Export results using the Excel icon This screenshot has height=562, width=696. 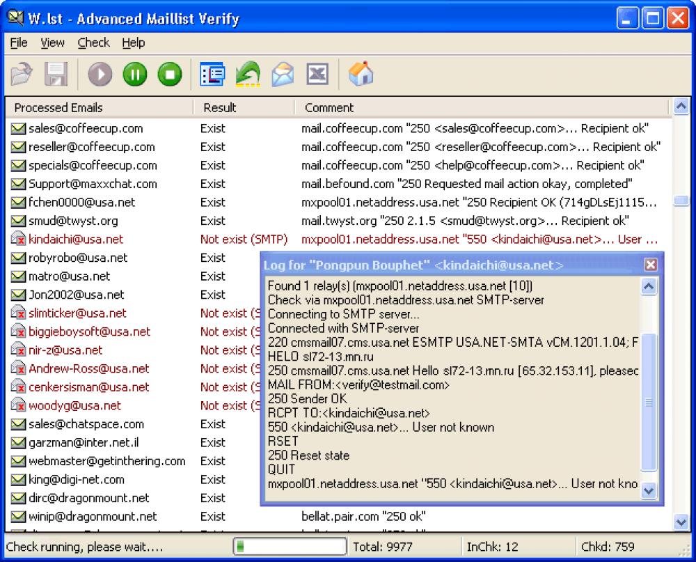coord(317,73)
